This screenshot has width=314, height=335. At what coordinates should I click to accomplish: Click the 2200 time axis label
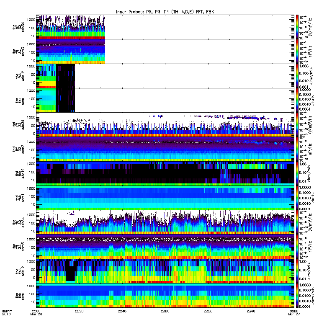click(x=36, y=311)
